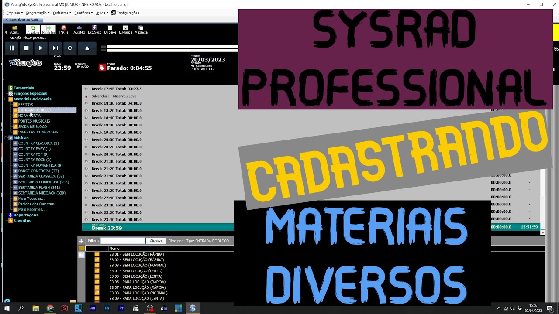
Task: Expand Break 21:00 row arrow
Action: pyautogui.click(x=86, y=161)
